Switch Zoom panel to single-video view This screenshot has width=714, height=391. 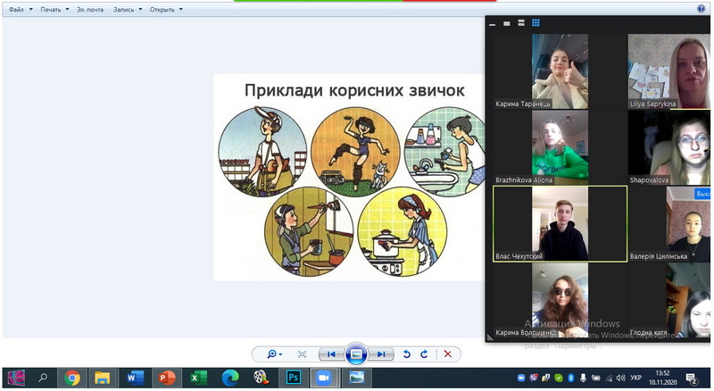click(506, 23)
